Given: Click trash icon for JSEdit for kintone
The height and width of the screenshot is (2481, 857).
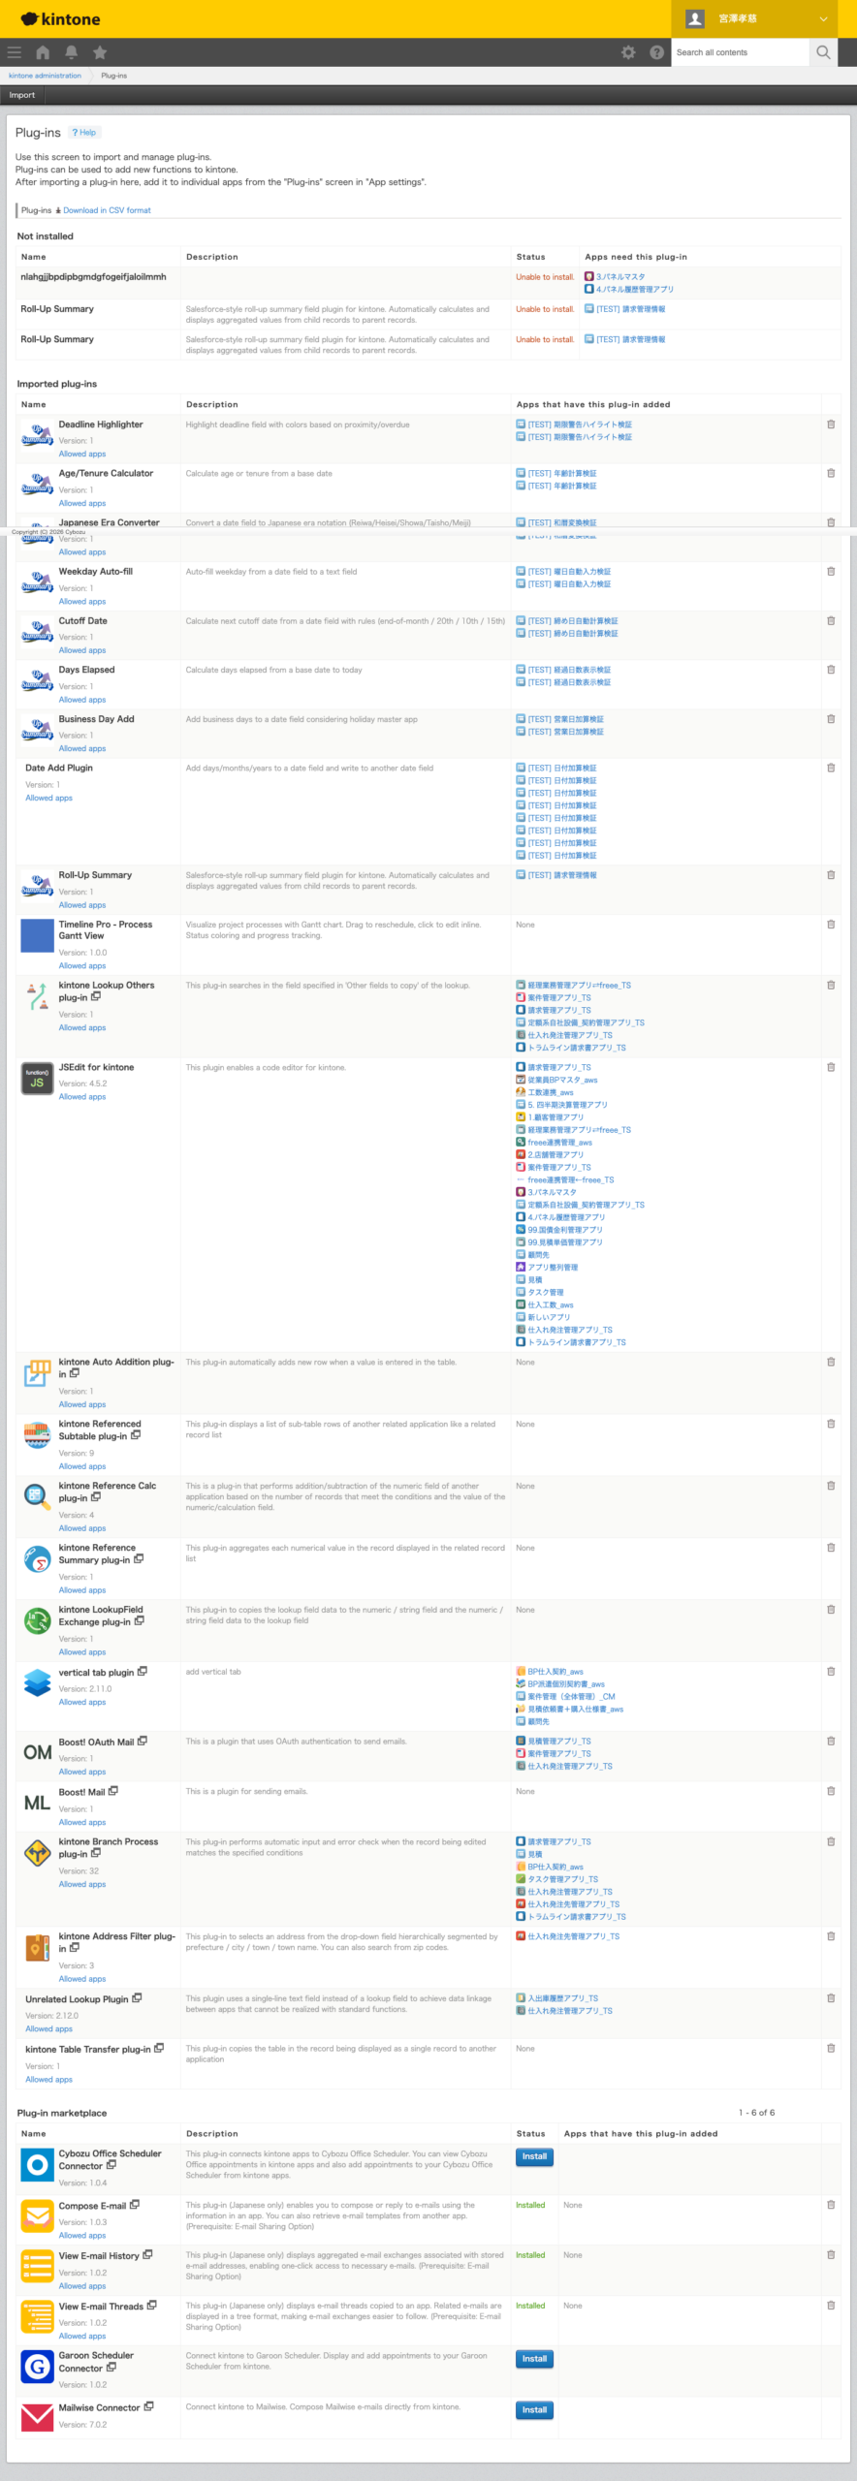Looking at the screenshot, I should tap(831, 1067).
